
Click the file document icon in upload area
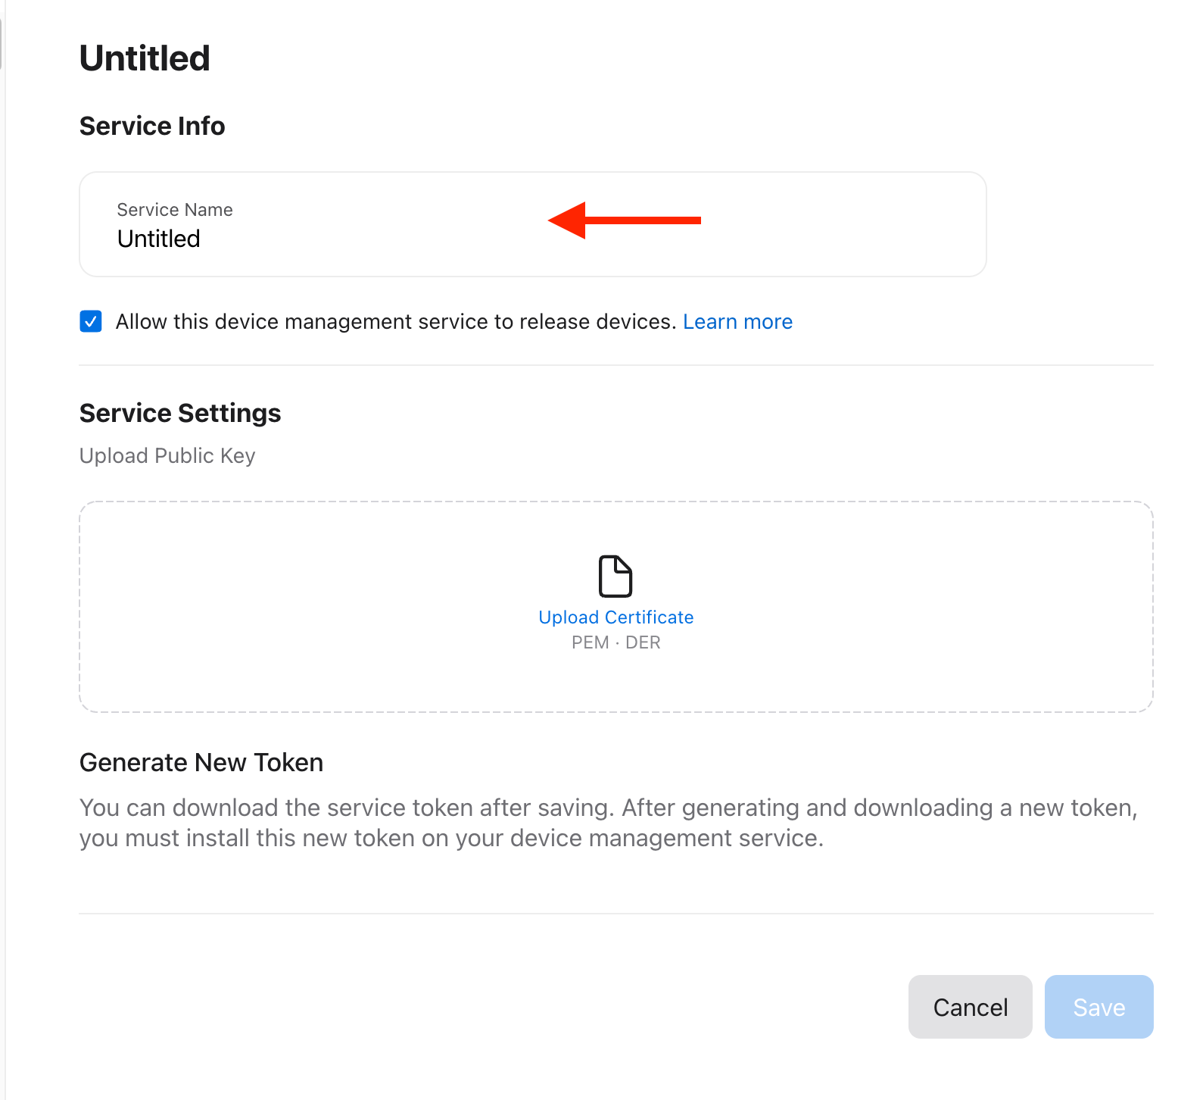click(x=615, y=577)
